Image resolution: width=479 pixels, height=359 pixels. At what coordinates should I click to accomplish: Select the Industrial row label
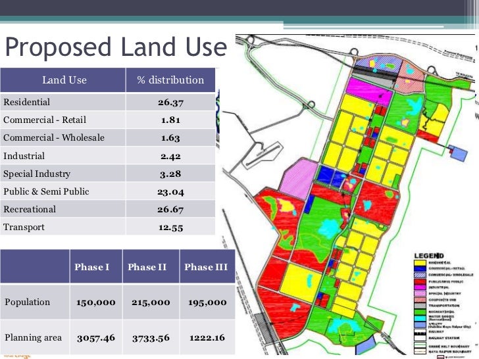pos(24,156)
